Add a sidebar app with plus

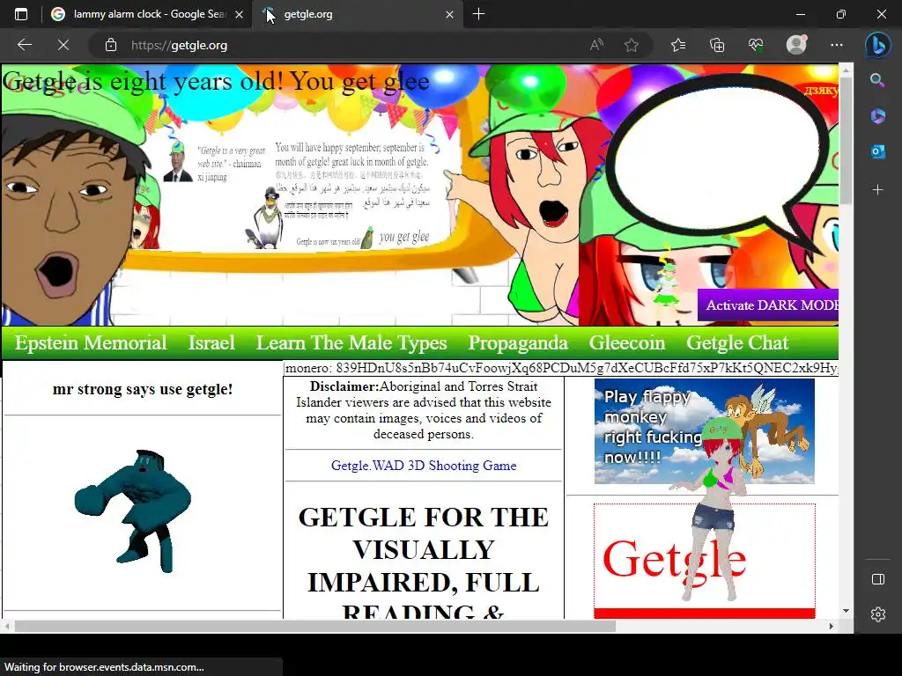[877, 189]
